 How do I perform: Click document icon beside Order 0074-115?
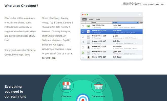88,53
